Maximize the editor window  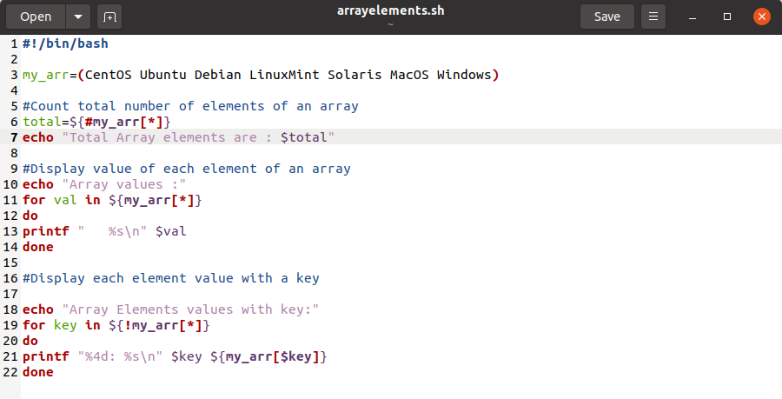point(728,17)
